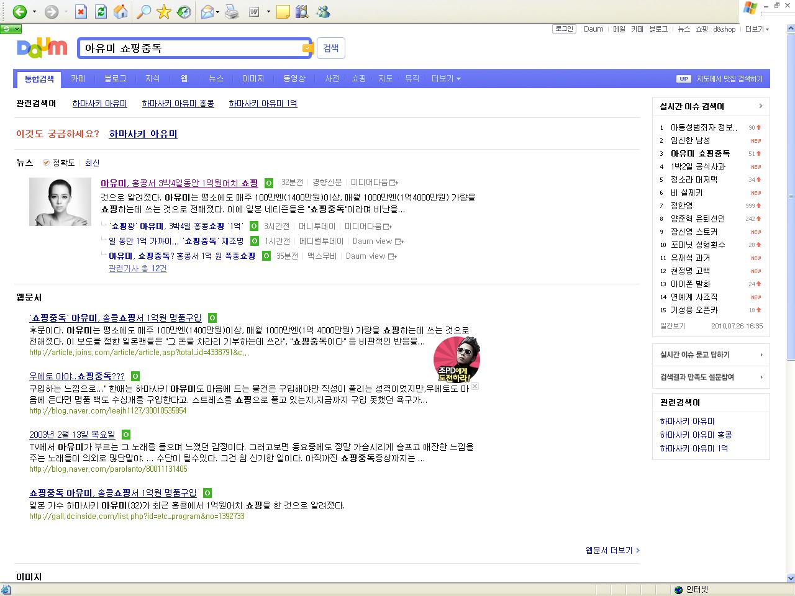The width and height of the screenshot is (795, 596).
Task: Toggle the 정확도 sort checkbox
Action: tap(46, 163)
